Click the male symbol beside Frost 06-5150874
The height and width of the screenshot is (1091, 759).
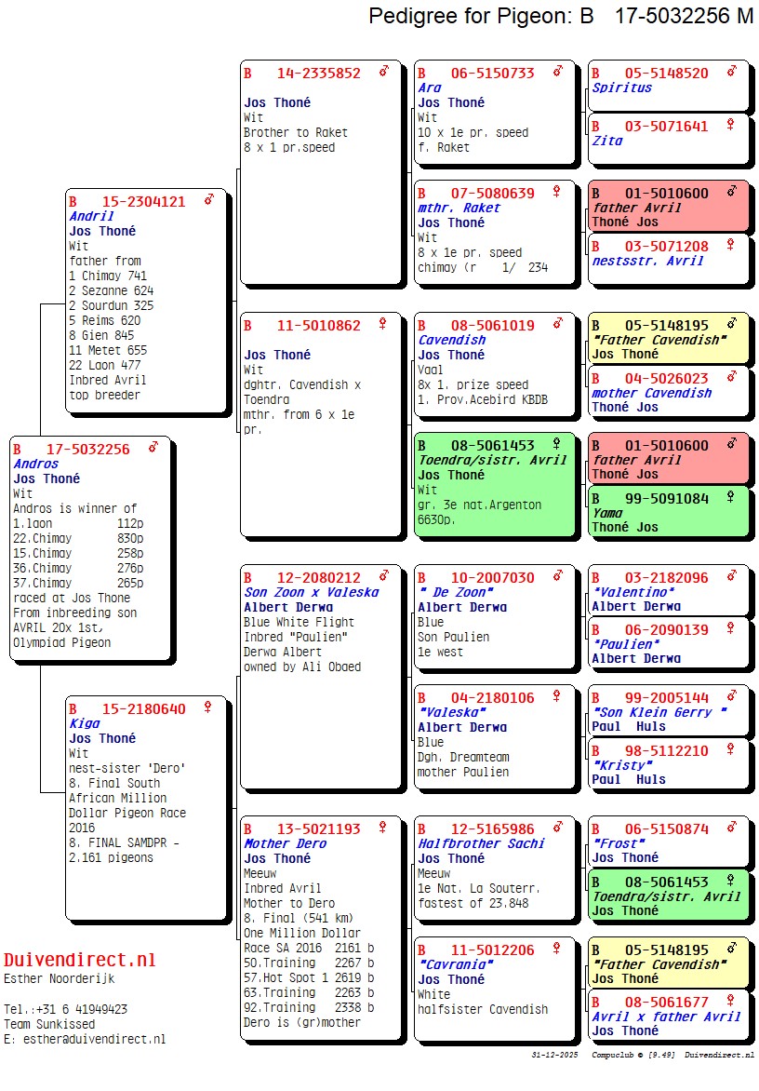point(732,828)
